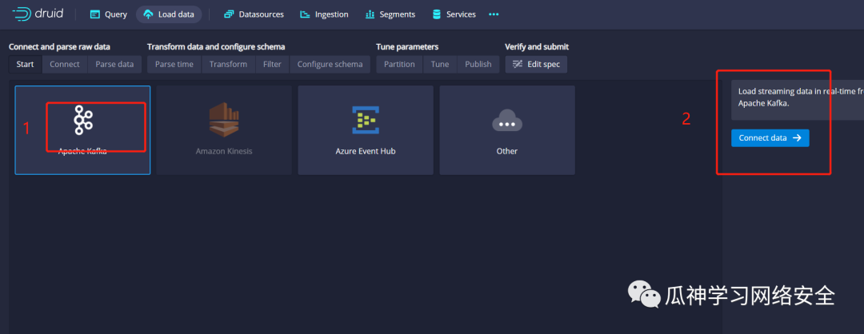864x334 pixels.
Task: Choose the Other source card
Action: point(507,130)
